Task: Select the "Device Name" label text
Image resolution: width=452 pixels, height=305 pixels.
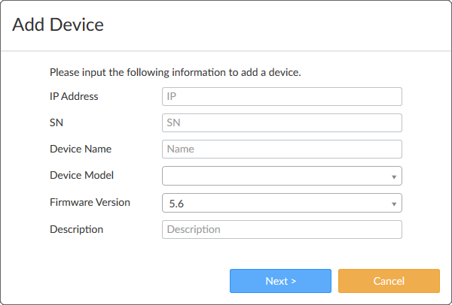Action: 81,149
